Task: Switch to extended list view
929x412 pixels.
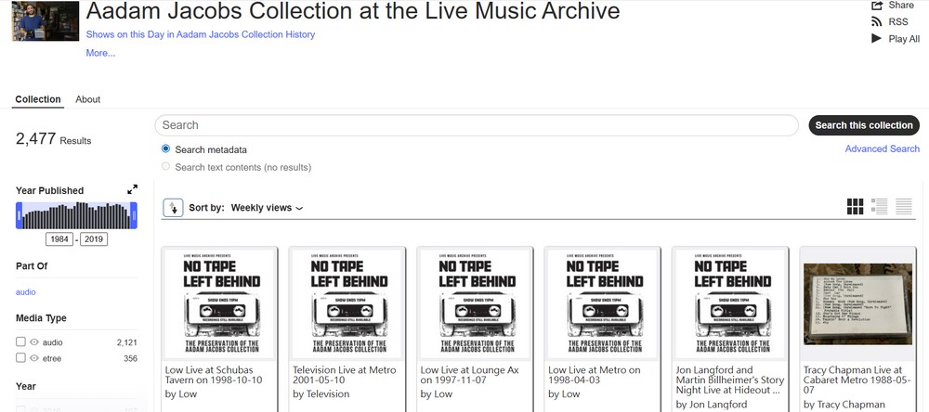Action: (x=879, y=206)
